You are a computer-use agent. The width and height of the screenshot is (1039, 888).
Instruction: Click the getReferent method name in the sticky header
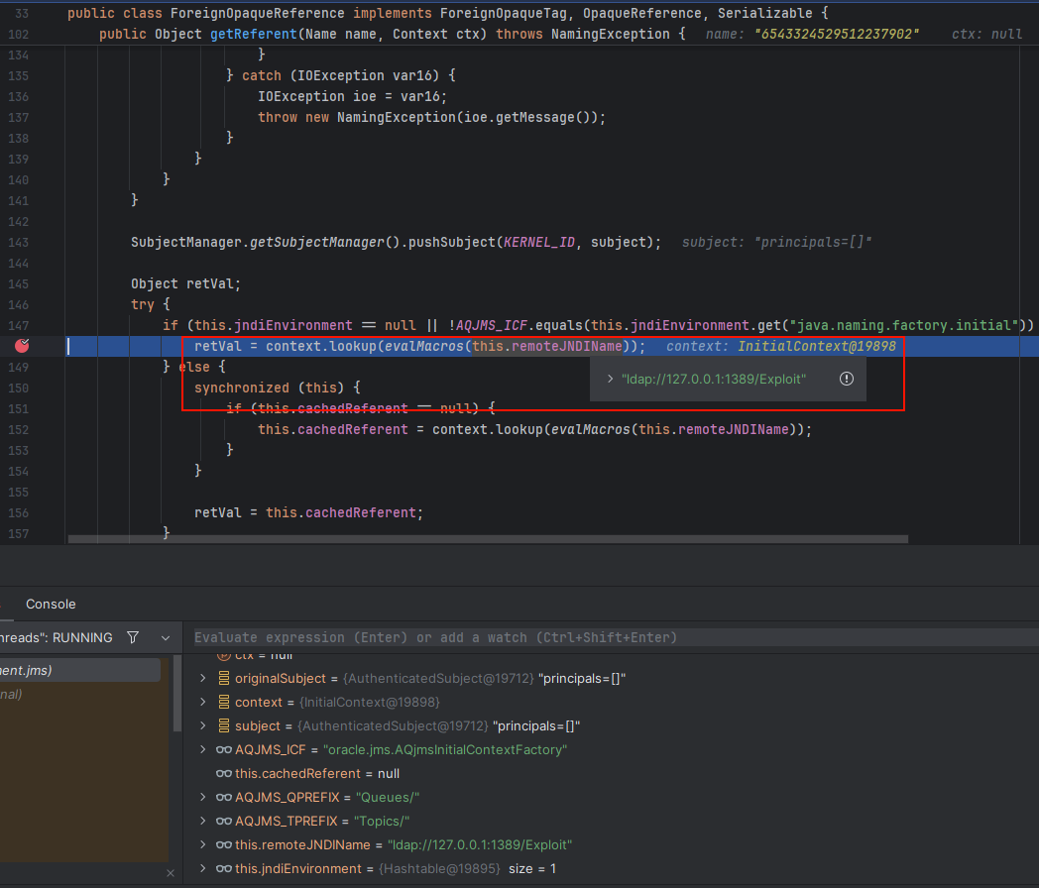point(254,34)
